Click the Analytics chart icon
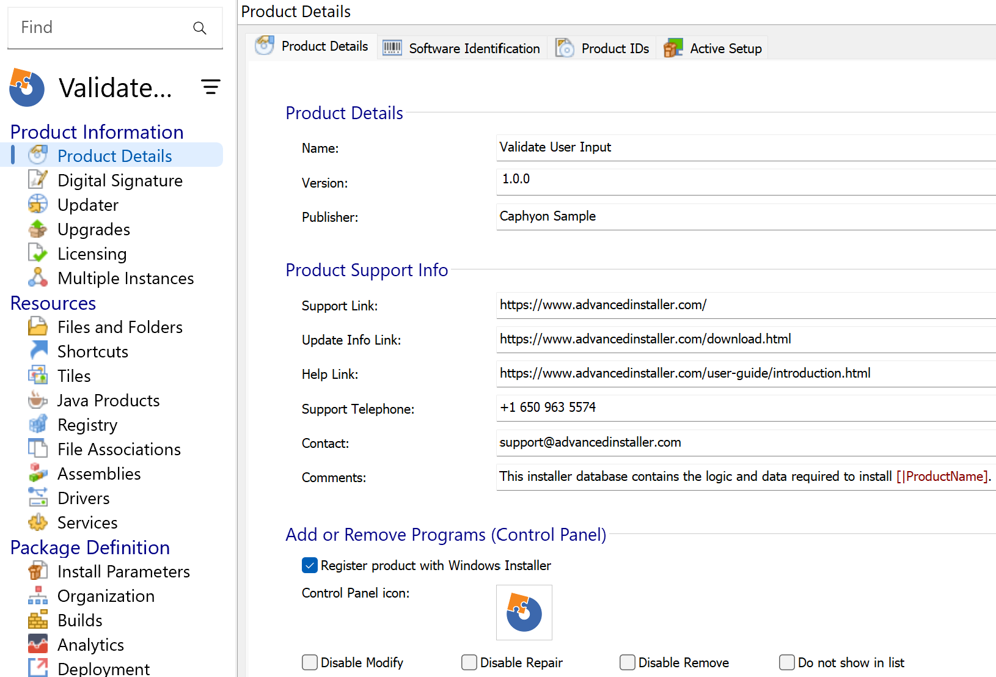Image resolution: width=996 pixels, height=677 pixels. tap(38, 644)
